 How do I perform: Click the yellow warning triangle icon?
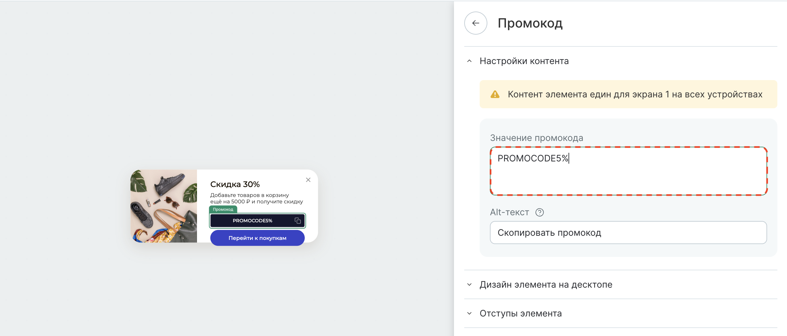click(x=495, y=94)
